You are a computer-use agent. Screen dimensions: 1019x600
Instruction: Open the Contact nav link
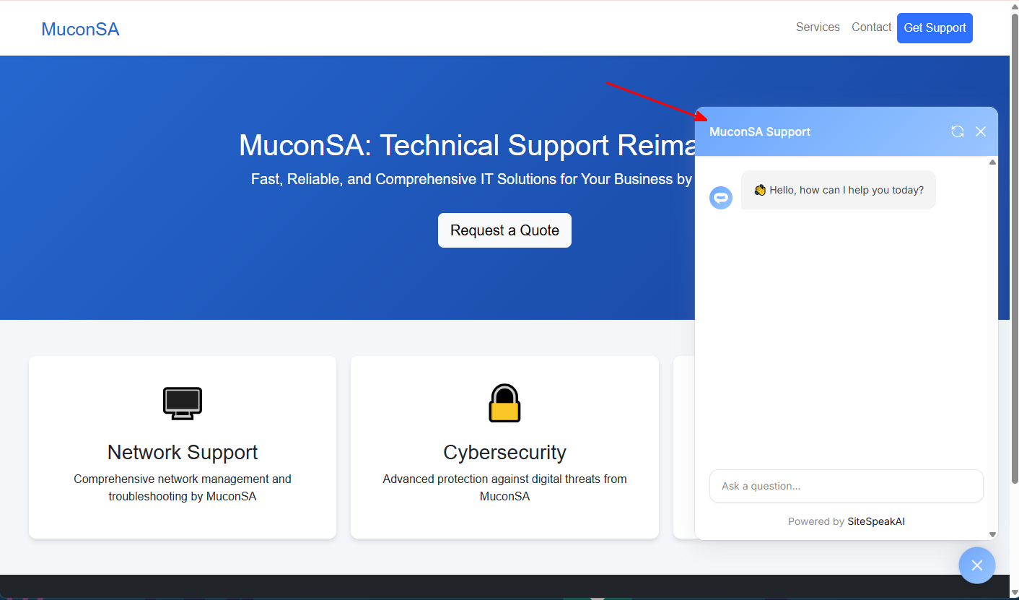tap(871, 27)
